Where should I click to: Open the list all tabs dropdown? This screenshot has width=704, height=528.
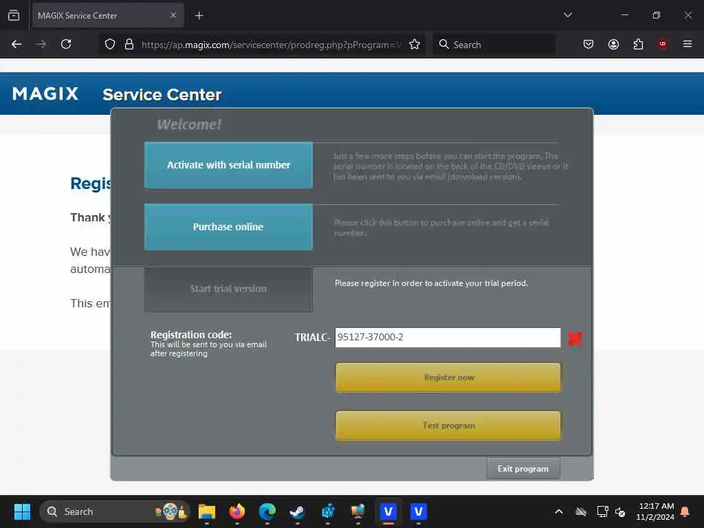tap(568, 15)
